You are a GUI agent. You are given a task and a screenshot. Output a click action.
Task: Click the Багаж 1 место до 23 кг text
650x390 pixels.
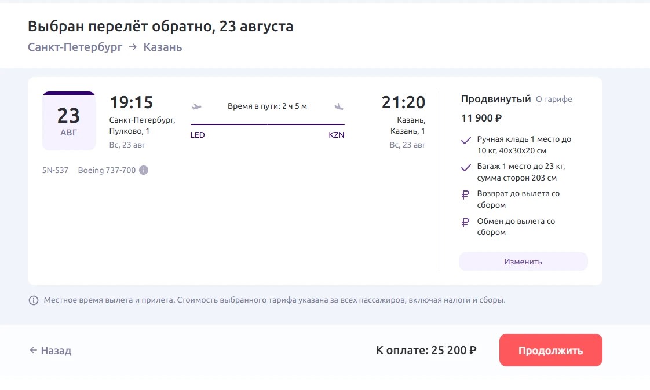tap(521, 172)
